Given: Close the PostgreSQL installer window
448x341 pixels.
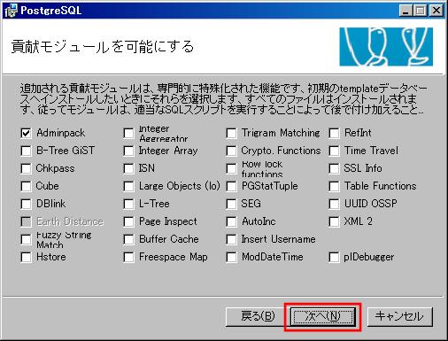Looking at the screenshot, I should [x=436, y=11].
